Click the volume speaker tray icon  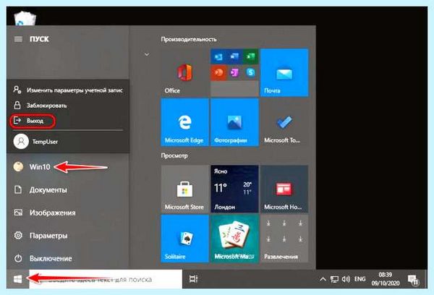[346, 279]
